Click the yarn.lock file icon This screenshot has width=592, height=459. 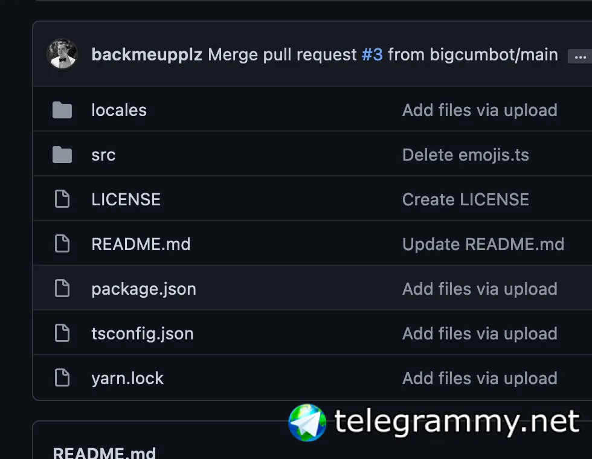click(x=62, y=378)
